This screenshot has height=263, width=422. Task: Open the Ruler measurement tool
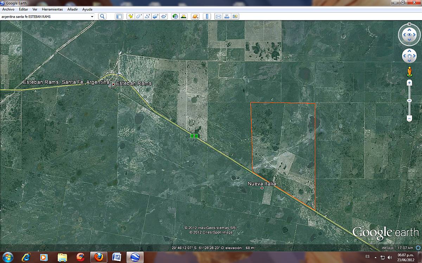click(207, 16)
